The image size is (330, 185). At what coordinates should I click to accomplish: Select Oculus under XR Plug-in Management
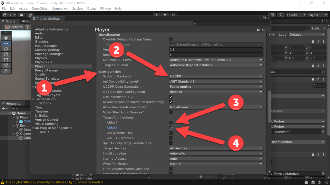pyautogui.click(x=44, y=132)
